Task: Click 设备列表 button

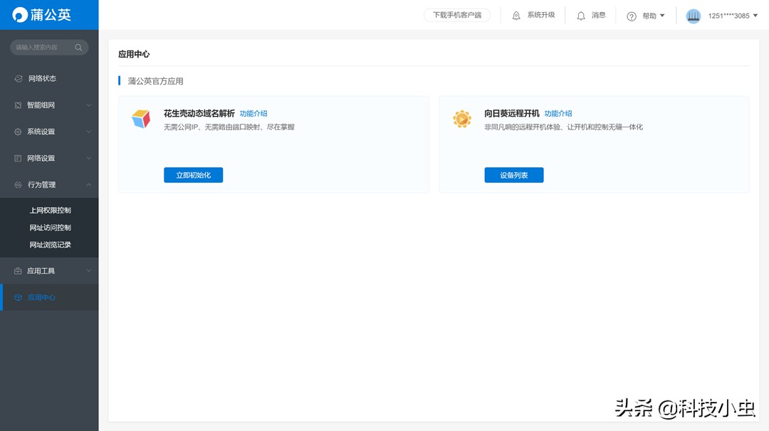Action: (x=514, y=175)
